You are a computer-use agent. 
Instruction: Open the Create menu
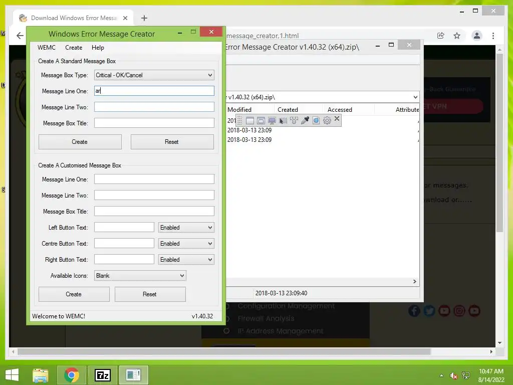tap(74, 48)
